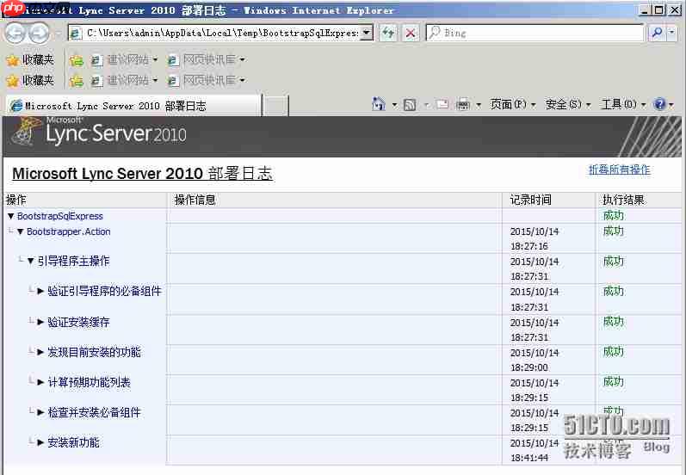The width and height of the screenshot is (686, 475).
Task: Click add-to-favorites-bar icon in lower row
Action: [77, 81]
